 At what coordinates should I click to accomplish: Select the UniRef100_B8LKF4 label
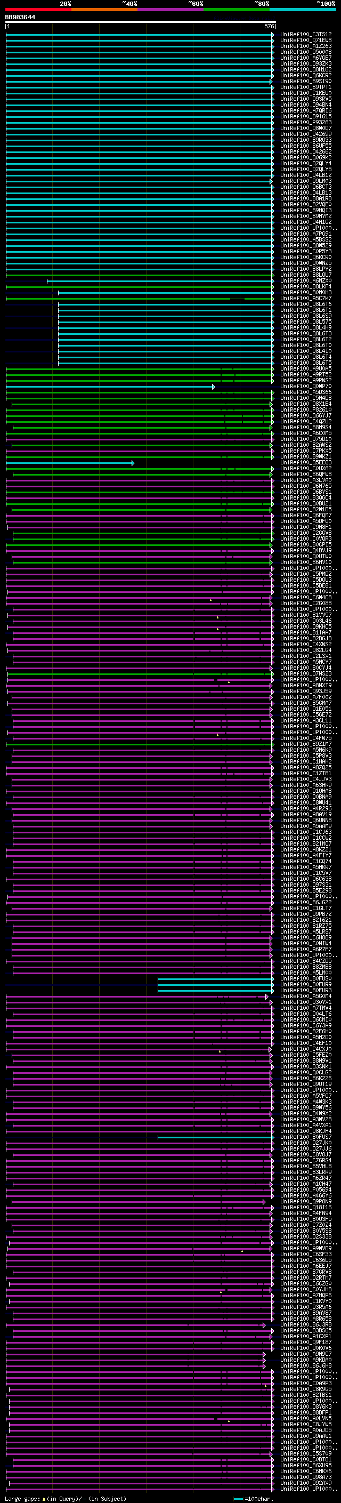[x=306, y=286]
